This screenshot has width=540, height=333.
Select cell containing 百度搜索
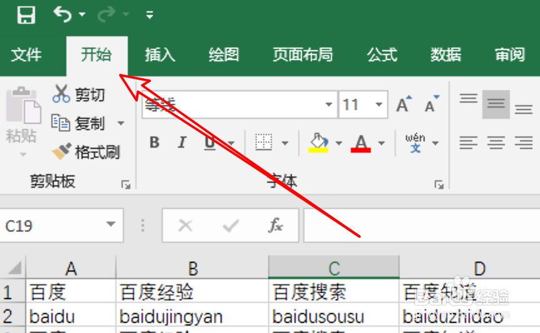click(334, 291)
